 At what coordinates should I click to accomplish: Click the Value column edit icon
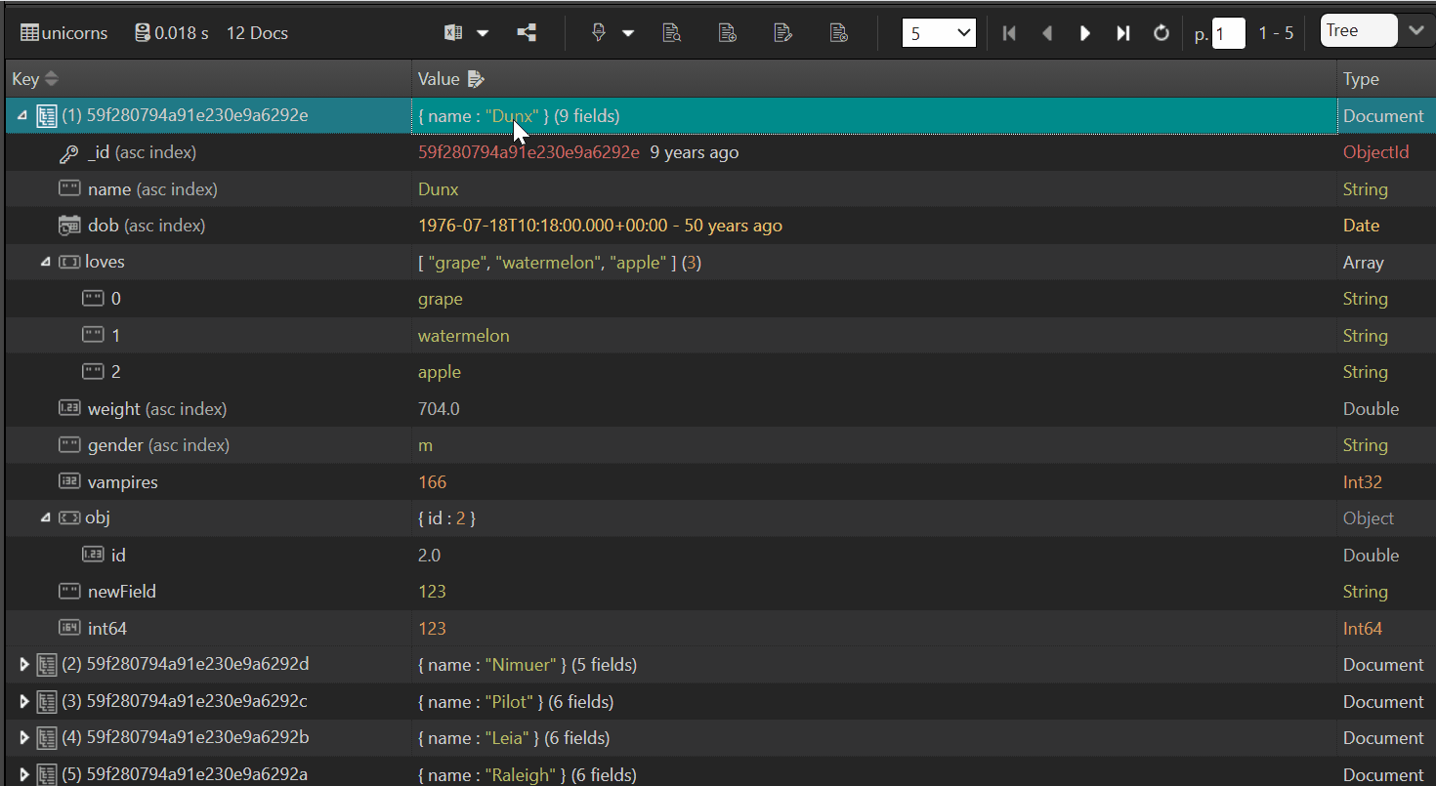pos(476,79)
